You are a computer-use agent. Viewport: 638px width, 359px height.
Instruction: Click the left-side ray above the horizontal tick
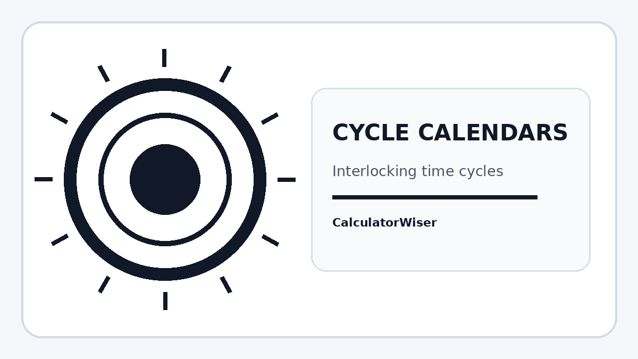[x=59, y=118]
